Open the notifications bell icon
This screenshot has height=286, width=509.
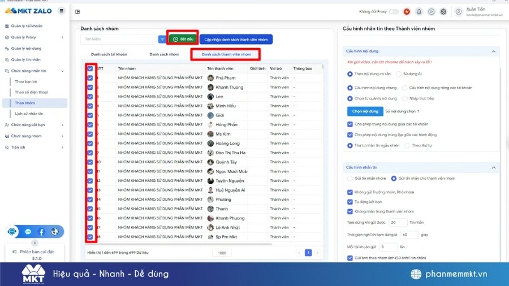click(419, 12)
